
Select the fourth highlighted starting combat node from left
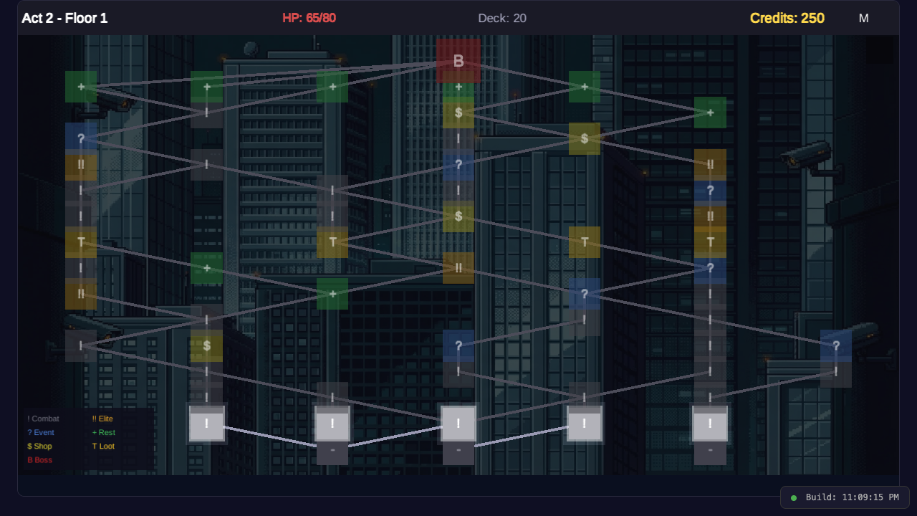tap(585, 424)
